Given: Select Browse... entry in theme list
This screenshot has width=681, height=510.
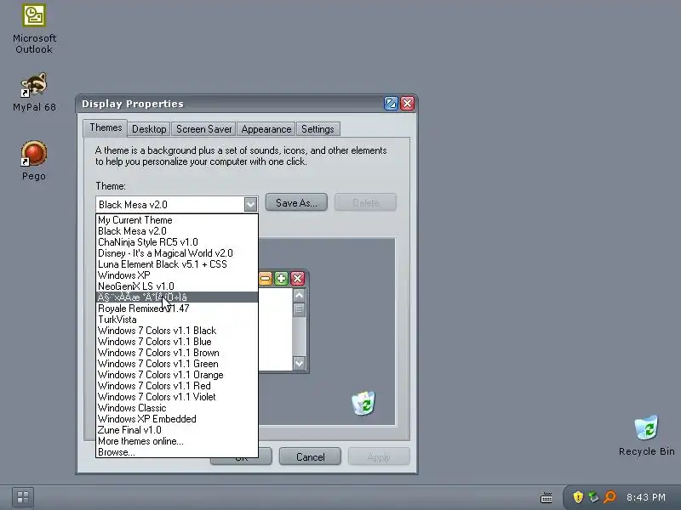Looking at the screenshot, I should (x=177, y=452).
